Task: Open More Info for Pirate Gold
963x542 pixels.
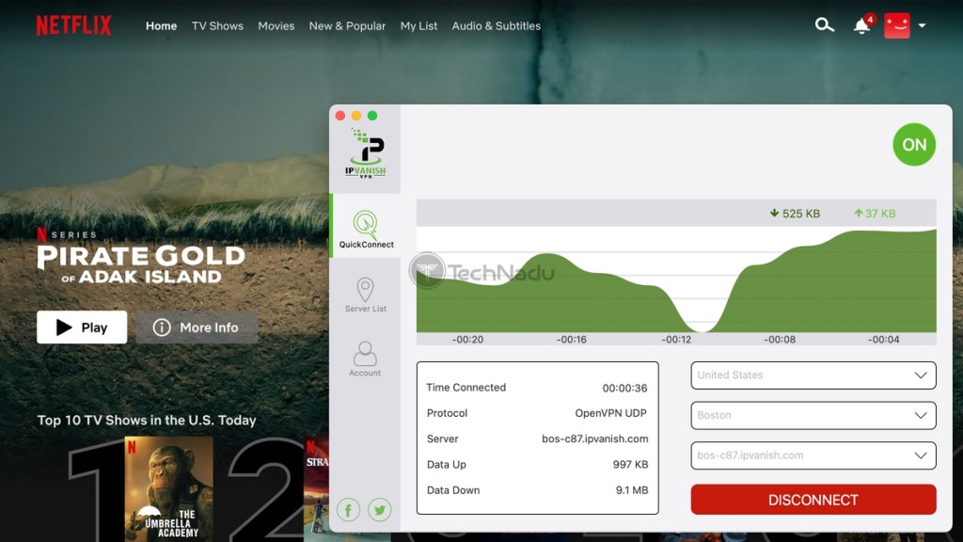Action: 197,327
